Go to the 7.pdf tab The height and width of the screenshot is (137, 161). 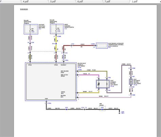(107, 1)
